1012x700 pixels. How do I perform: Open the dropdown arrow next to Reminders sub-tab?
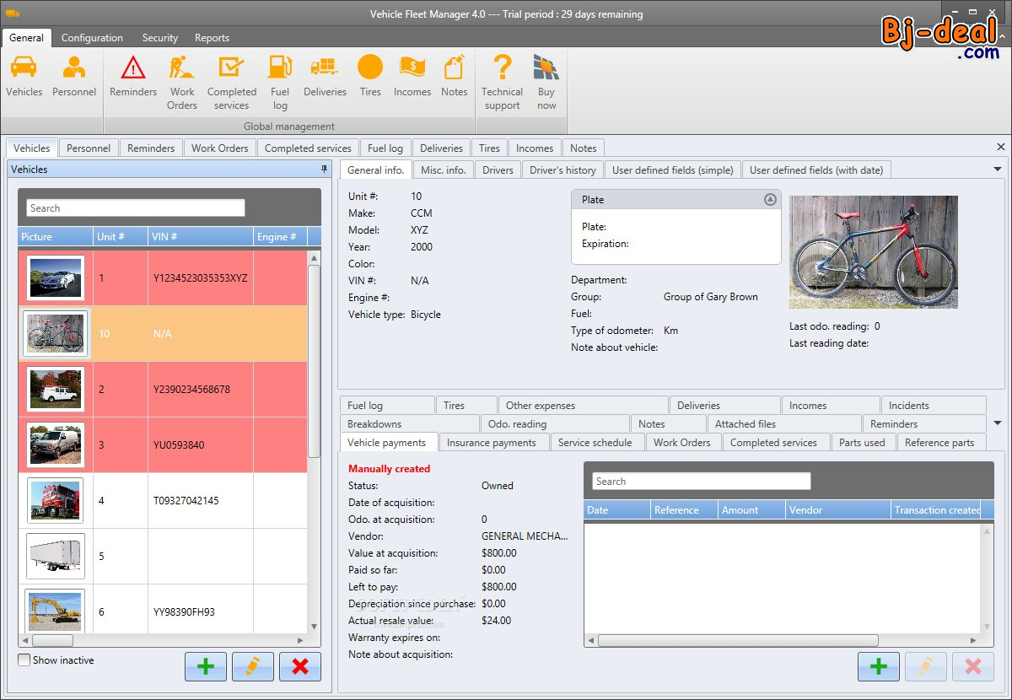coord(999,423)
